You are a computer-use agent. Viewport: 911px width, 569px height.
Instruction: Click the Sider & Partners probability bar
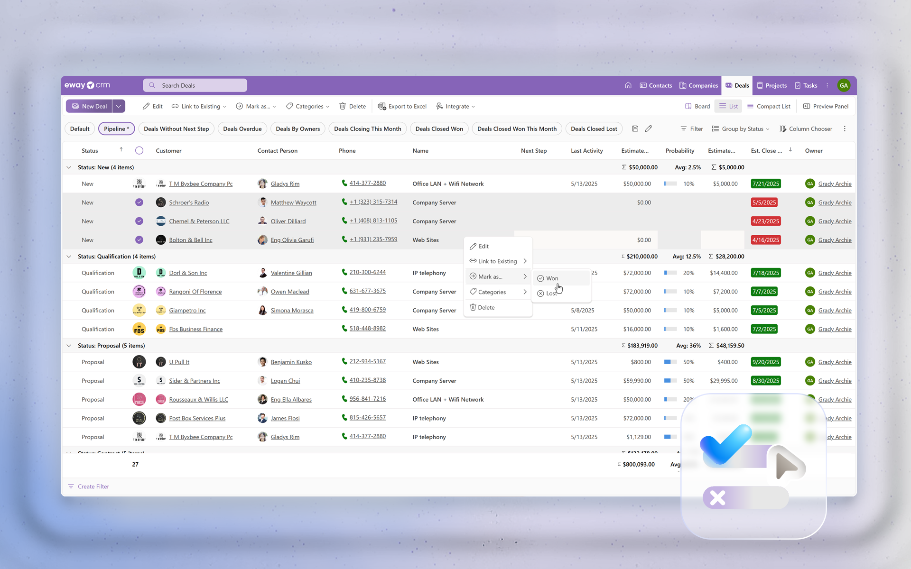click(670, 381)
